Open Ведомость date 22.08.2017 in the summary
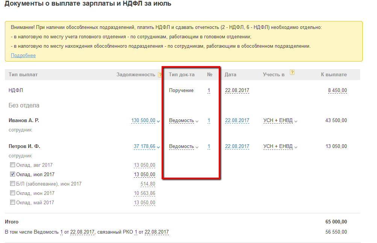377x243 pixels. [82, 232]
